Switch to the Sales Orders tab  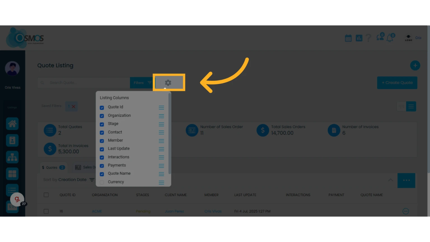pyautogui.click(x=85, y=167)
